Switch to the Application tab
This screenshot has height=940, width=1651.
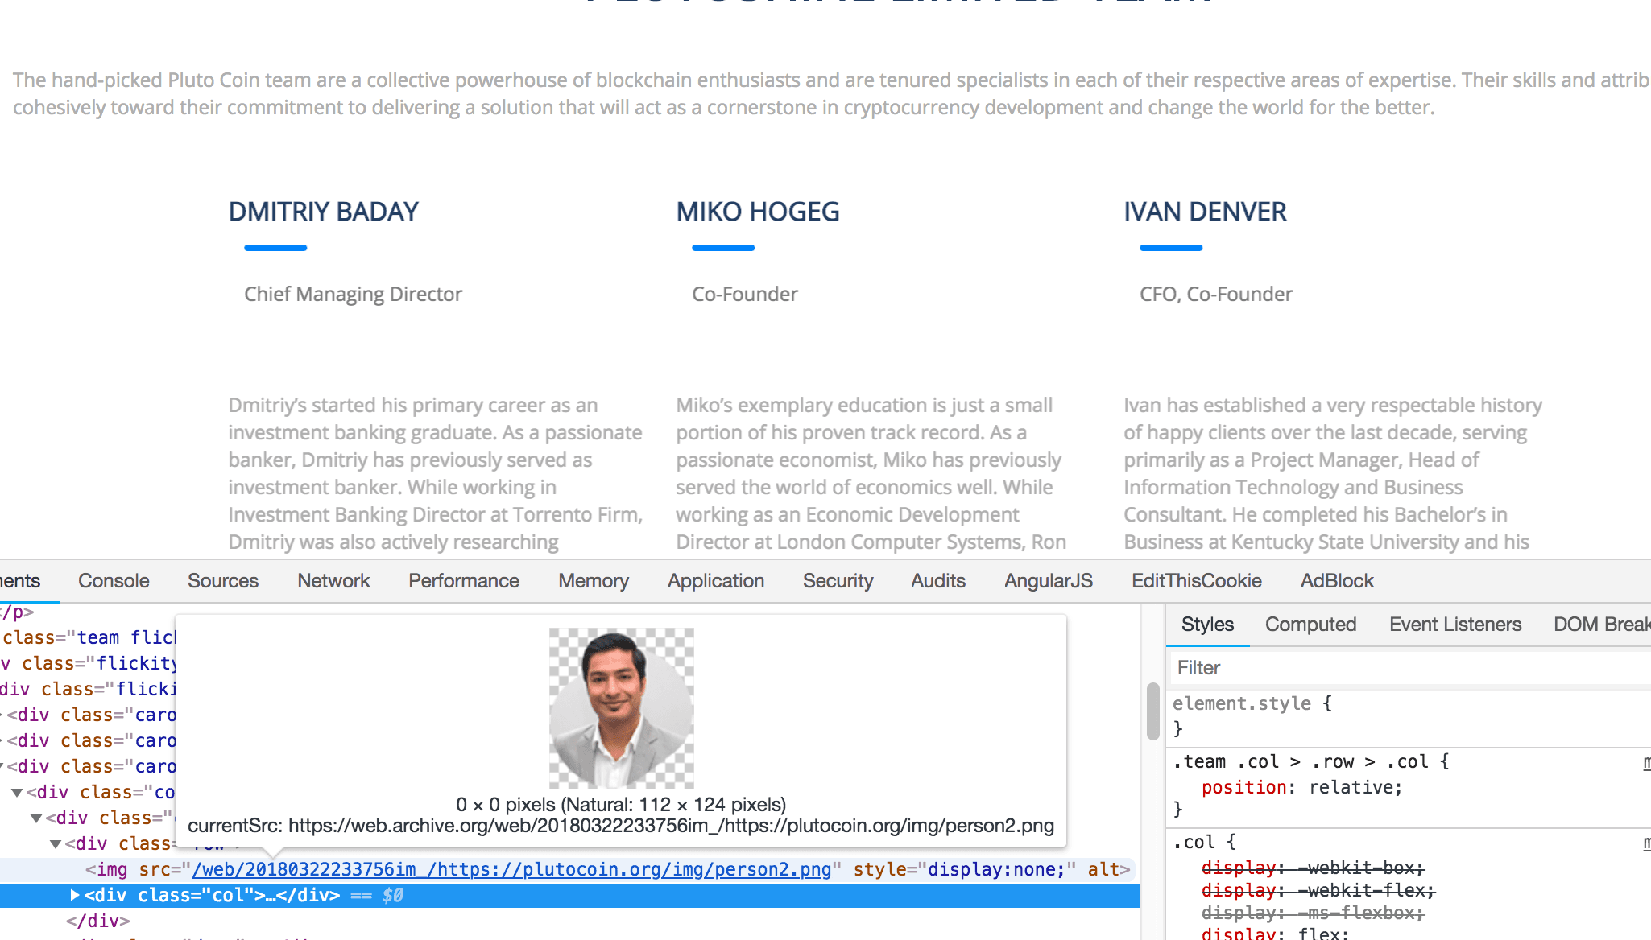(716, 580)
